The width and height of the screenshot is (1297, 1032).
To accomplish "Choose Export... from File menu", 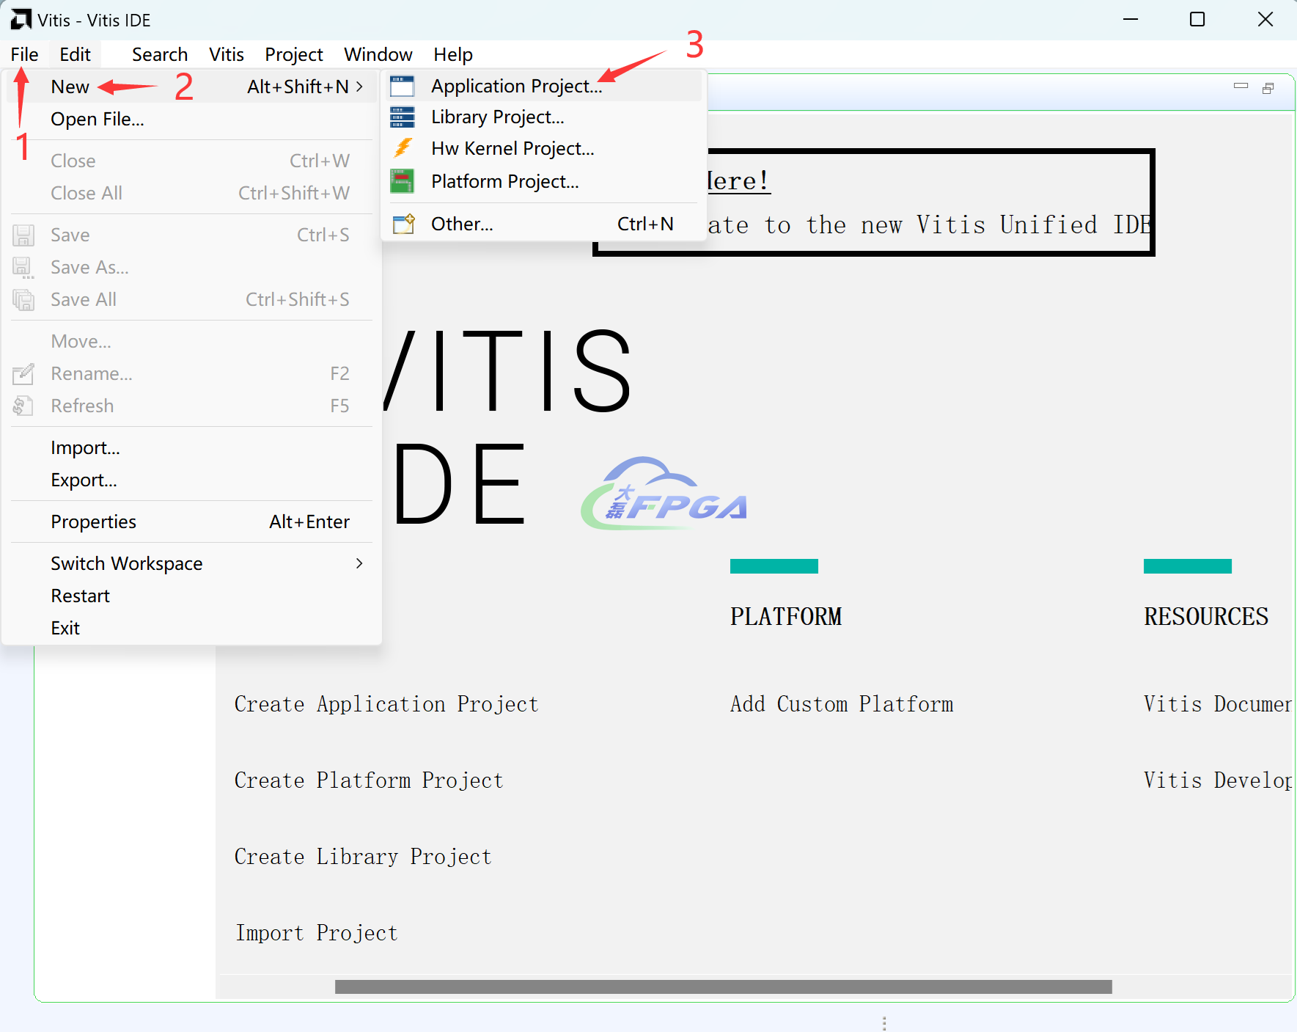I will [191, 480].
